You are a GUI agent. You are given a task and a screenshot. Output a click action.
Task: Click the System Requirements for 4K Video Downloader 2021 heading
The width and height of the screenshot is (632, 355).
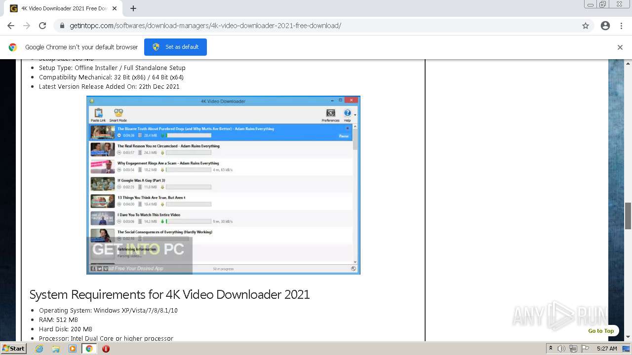coord(169,294)
